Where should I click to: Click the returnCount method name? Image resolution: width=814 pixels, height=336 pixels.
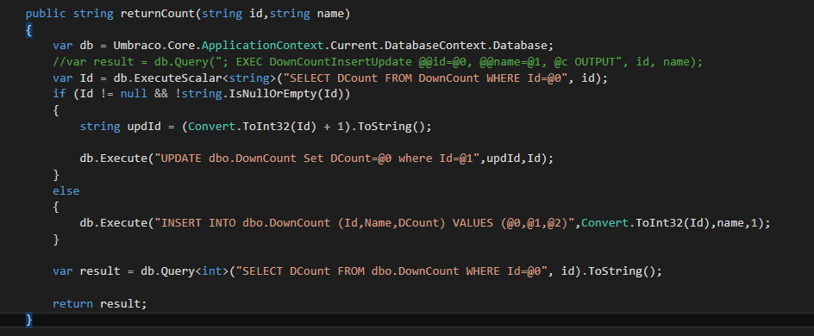click(x=157, y=14)
